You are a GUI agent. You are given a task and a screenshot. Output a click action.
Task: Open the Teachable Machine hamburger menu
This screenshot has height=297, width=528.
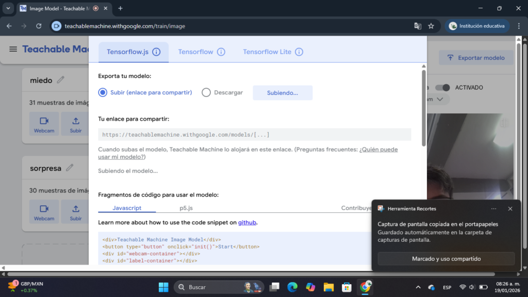13,49
